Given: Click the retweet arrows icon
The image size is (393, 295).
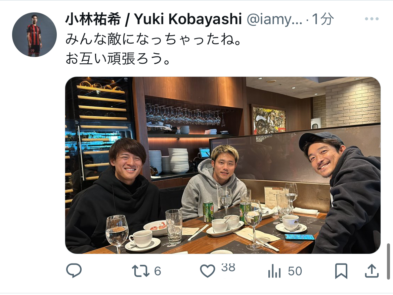Looking at the screenshot, I should tap(141, 271).
